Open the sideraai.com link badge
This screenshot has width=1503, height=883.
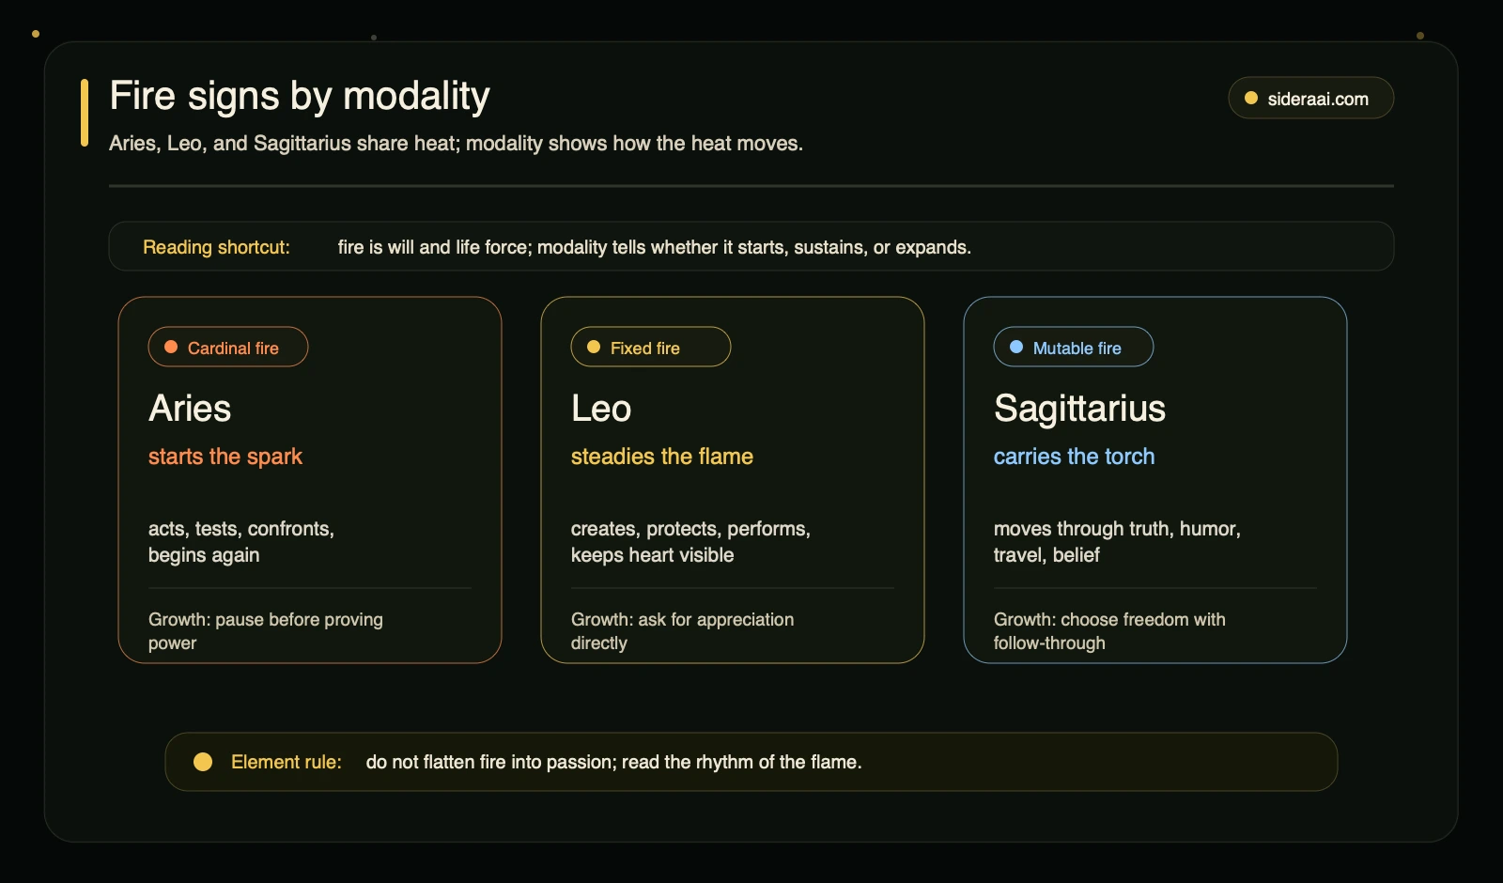coord(1310,98)
